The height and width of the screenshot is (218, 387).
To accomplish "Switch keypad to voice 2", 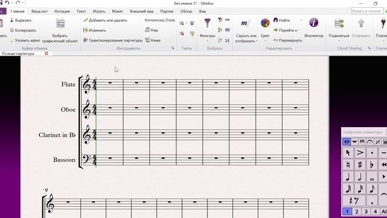I will coord(356,211).
